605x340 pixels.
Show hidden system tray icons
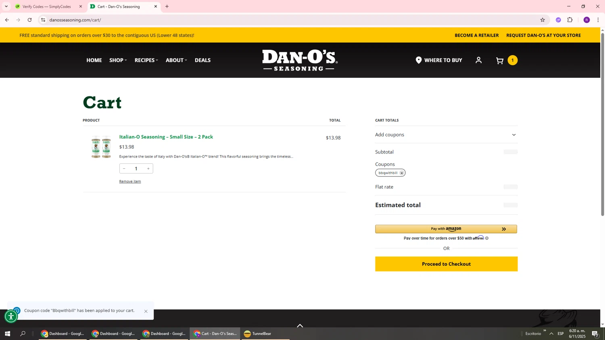(x=551, y=334)
